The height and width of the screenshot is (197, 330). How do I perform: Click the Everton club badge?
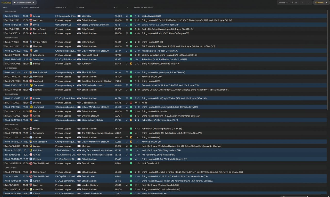click(x=31, y=103)
